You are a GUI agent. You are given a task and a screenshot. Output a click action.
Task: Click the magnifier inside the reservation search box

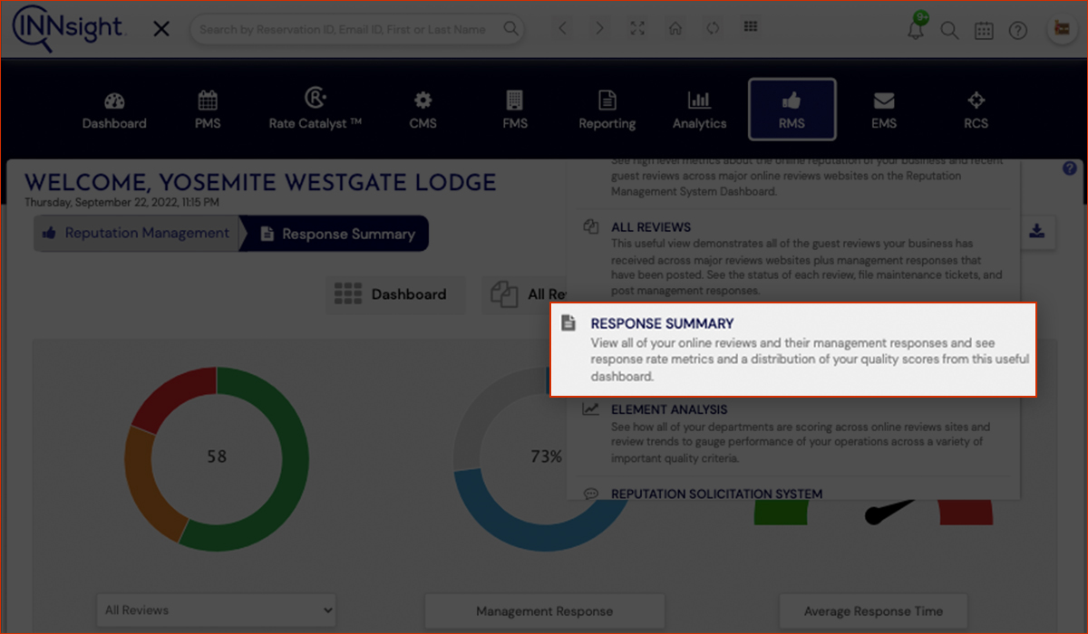pyautogui.click(x=512, y=29)
